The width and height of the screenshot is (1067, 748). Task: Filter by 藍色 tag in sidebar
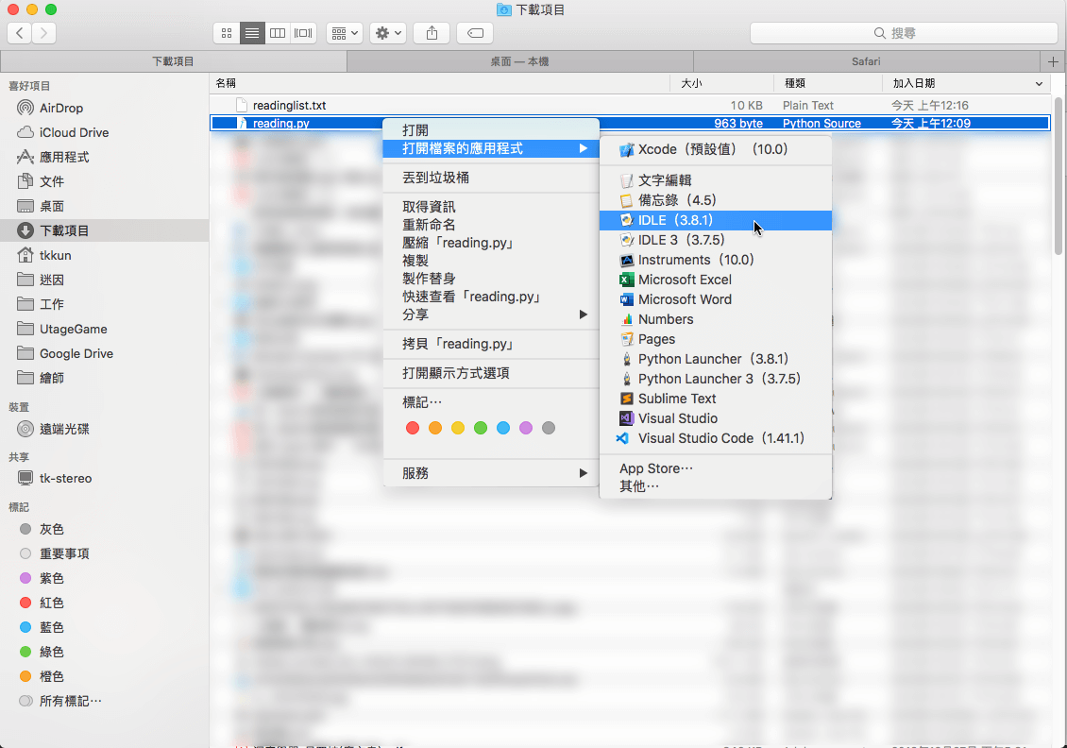[x=51, y=627]
